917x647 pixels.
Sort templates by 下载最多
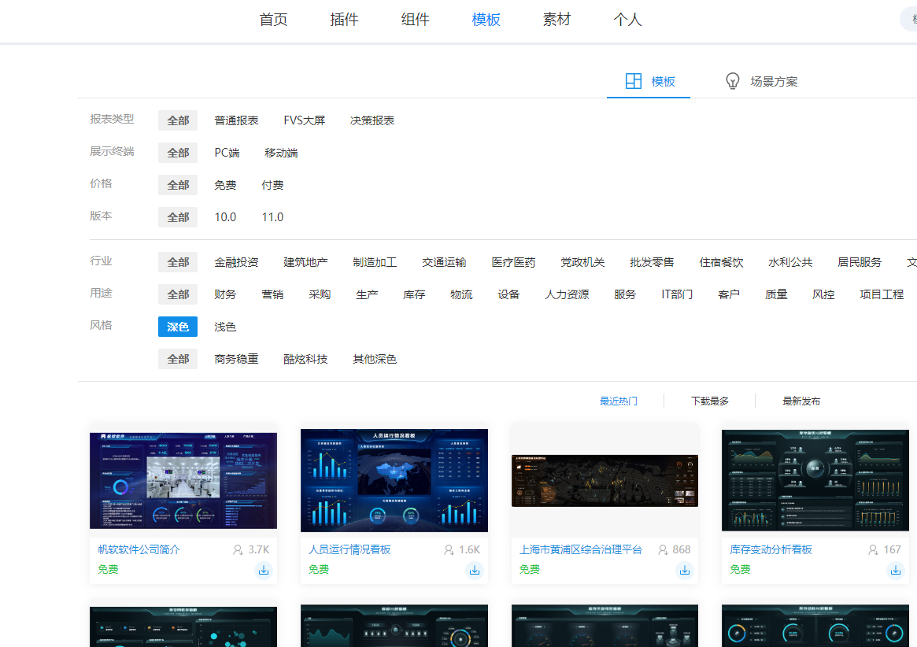pos(710,401)
